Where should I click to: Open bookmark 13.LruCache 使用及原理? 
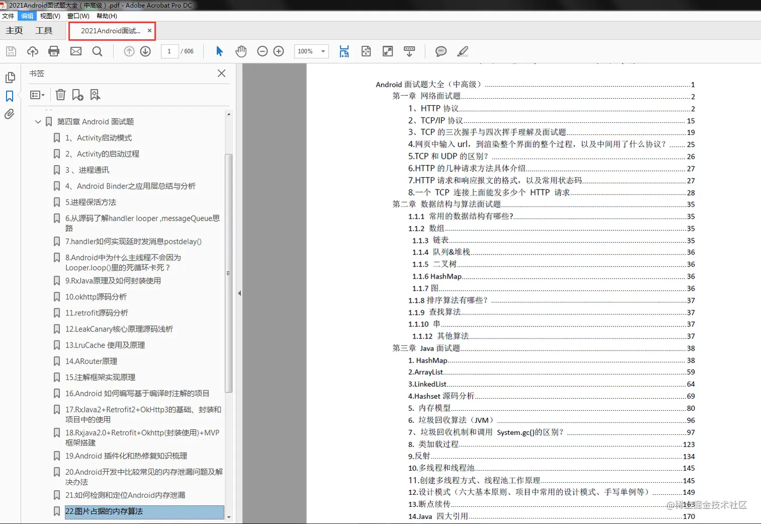(105, 346)
